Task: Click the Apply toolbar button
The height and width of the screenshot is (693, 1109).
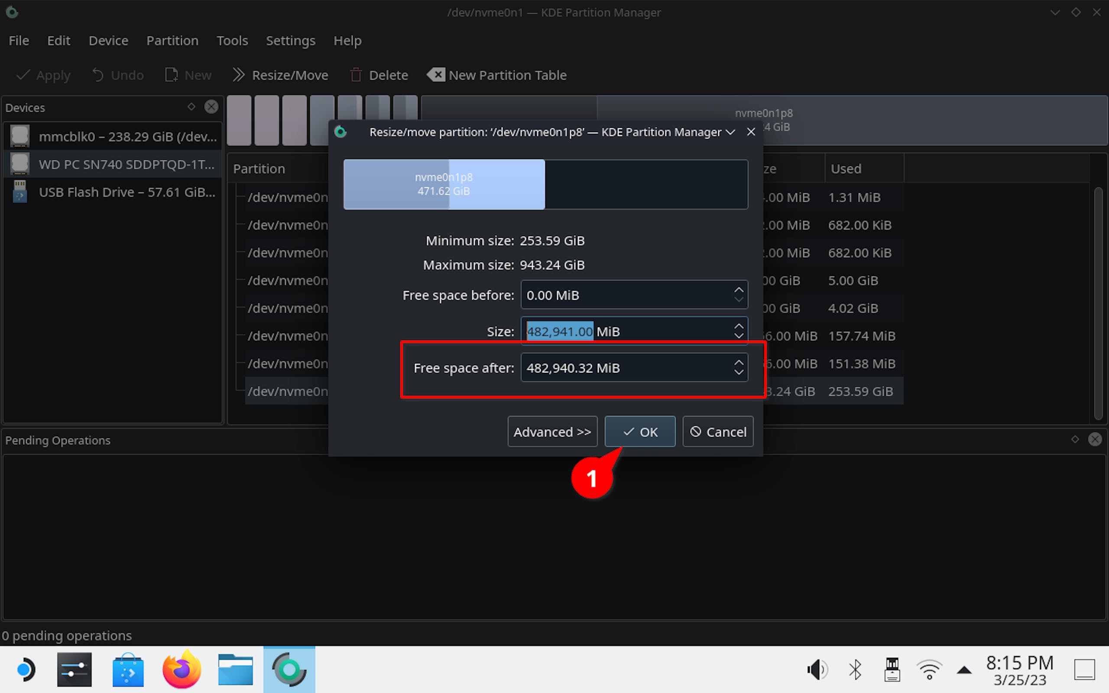Action: pos(43,74)
